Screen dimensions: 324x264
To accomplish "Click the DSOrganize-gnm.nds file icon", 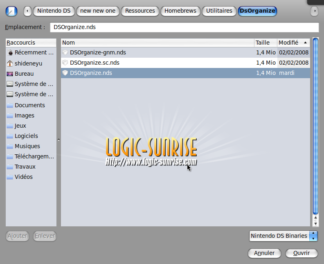I will [65, 52].
